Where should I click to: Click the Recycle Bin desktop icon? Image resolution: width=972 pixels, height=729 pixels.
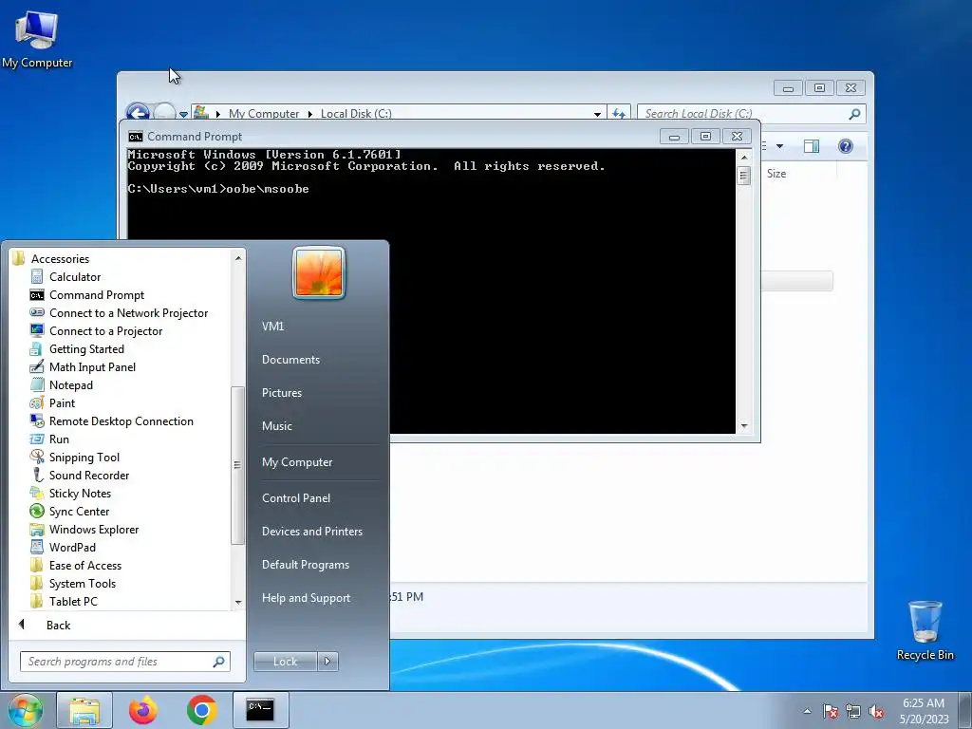[x=925, y=630]
